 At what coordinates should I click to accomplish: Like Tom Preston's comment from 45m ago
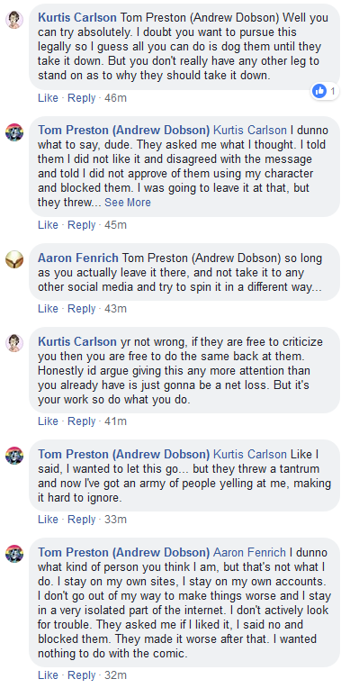click(x=48, y=225)
